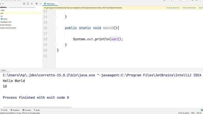Change UTF-8 file encoding in status bar
This screenshot has width=203, height=114.
(x=199, y=113)
